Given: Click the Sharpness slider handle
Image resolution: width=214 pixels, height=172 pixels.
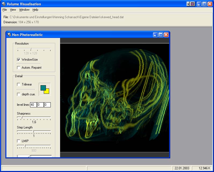Looking at the screenshot, I should 21,117.
